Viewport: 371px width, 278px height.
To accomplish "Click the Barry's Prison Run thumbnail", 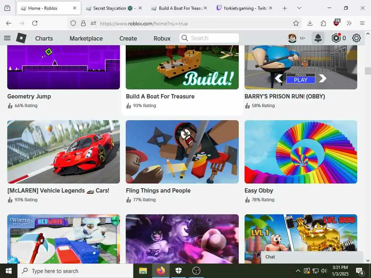I will tap(301, 67).
